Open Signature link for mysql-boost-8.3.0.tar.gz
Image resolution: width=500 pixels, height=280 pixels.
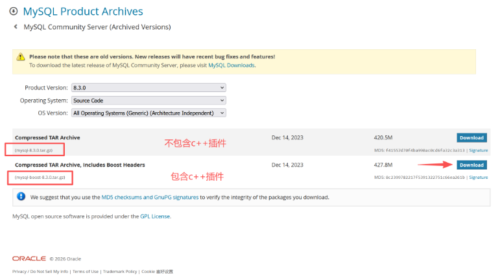coord(479,178)
